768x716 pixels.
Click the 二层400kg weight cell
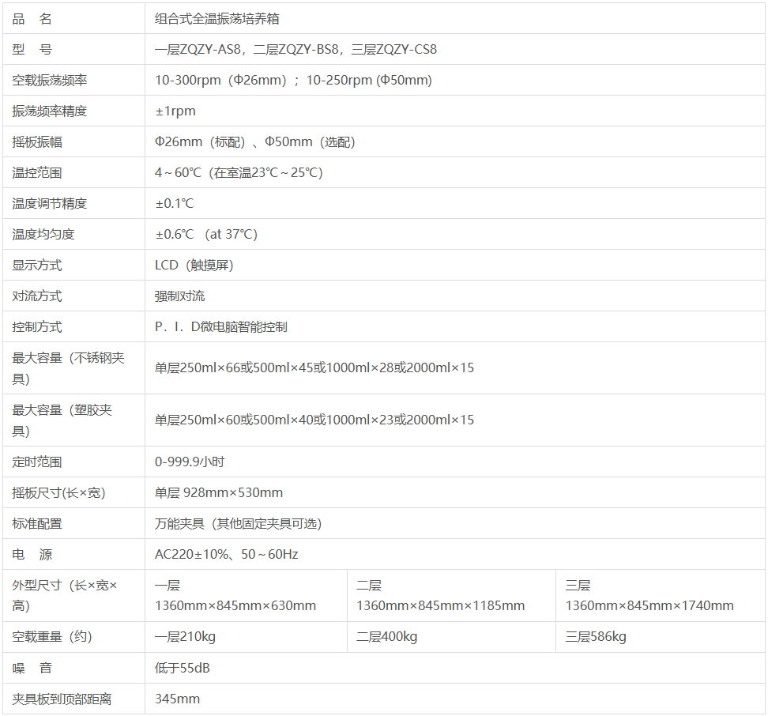pyautogui.click(x=386, y=637)
